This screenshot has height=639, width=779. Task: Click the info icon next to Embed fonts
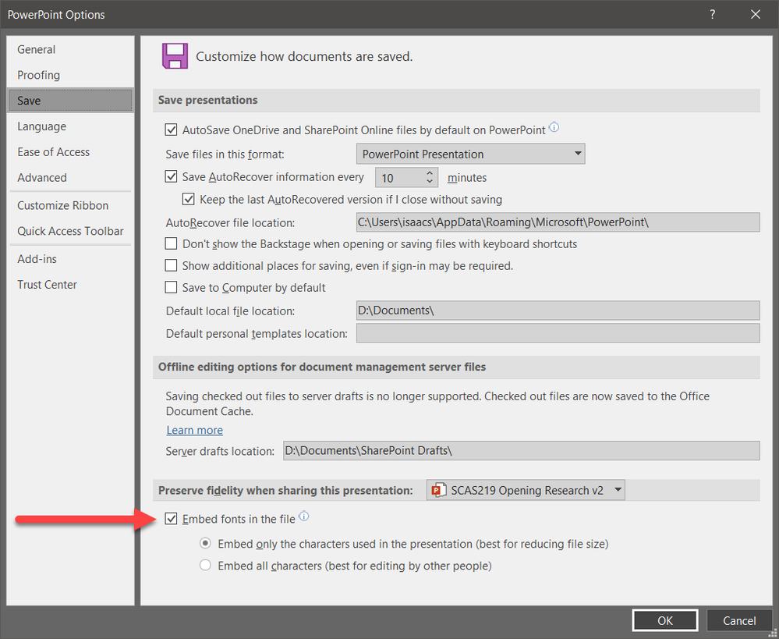pos(304,517)
